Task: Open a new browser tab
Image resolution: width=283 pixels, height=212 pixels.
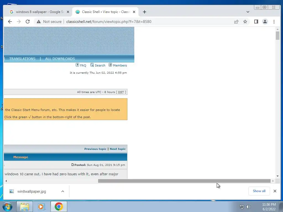Action: (144, 12)
